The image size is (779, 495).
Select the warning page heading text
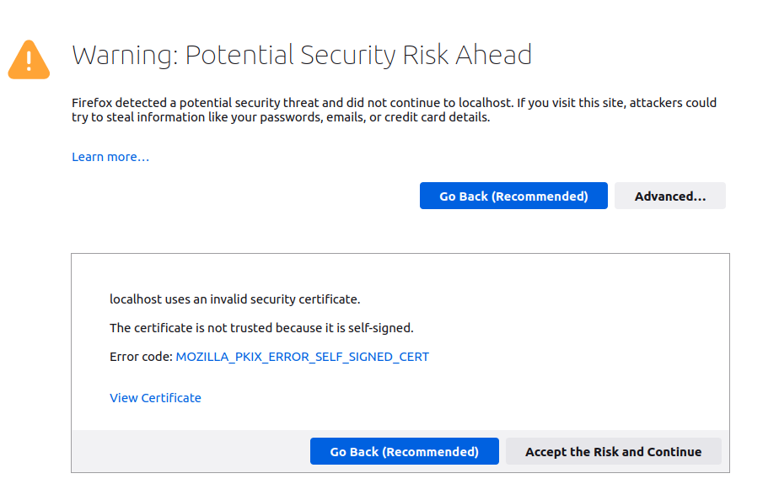[x=302, y=55]
